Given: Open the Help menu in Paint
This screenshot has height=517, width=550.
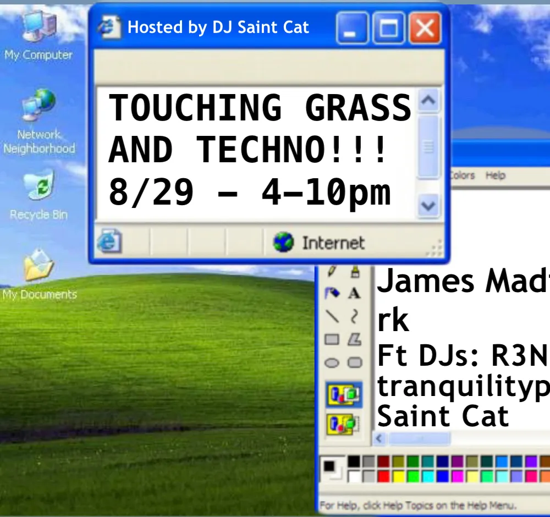Looking at the screenshot, I should pyautogui.click(x=496, y=175).
